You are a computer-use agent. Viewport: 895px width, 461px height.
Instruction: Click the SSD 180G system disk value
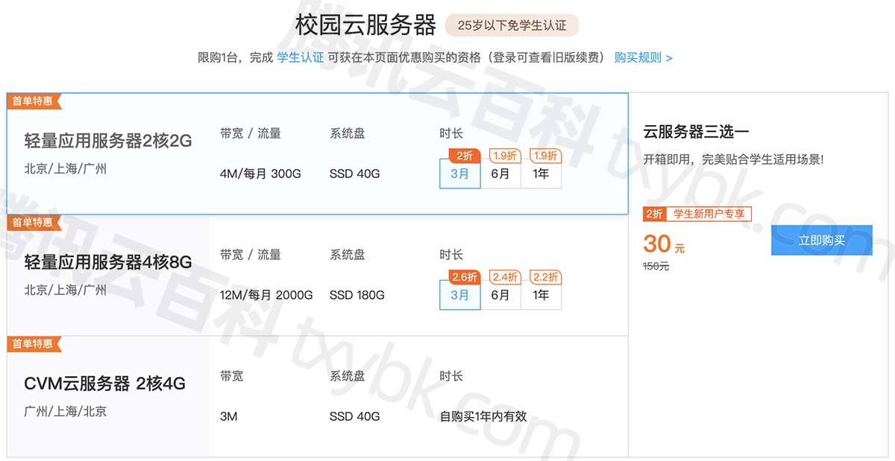357,295
